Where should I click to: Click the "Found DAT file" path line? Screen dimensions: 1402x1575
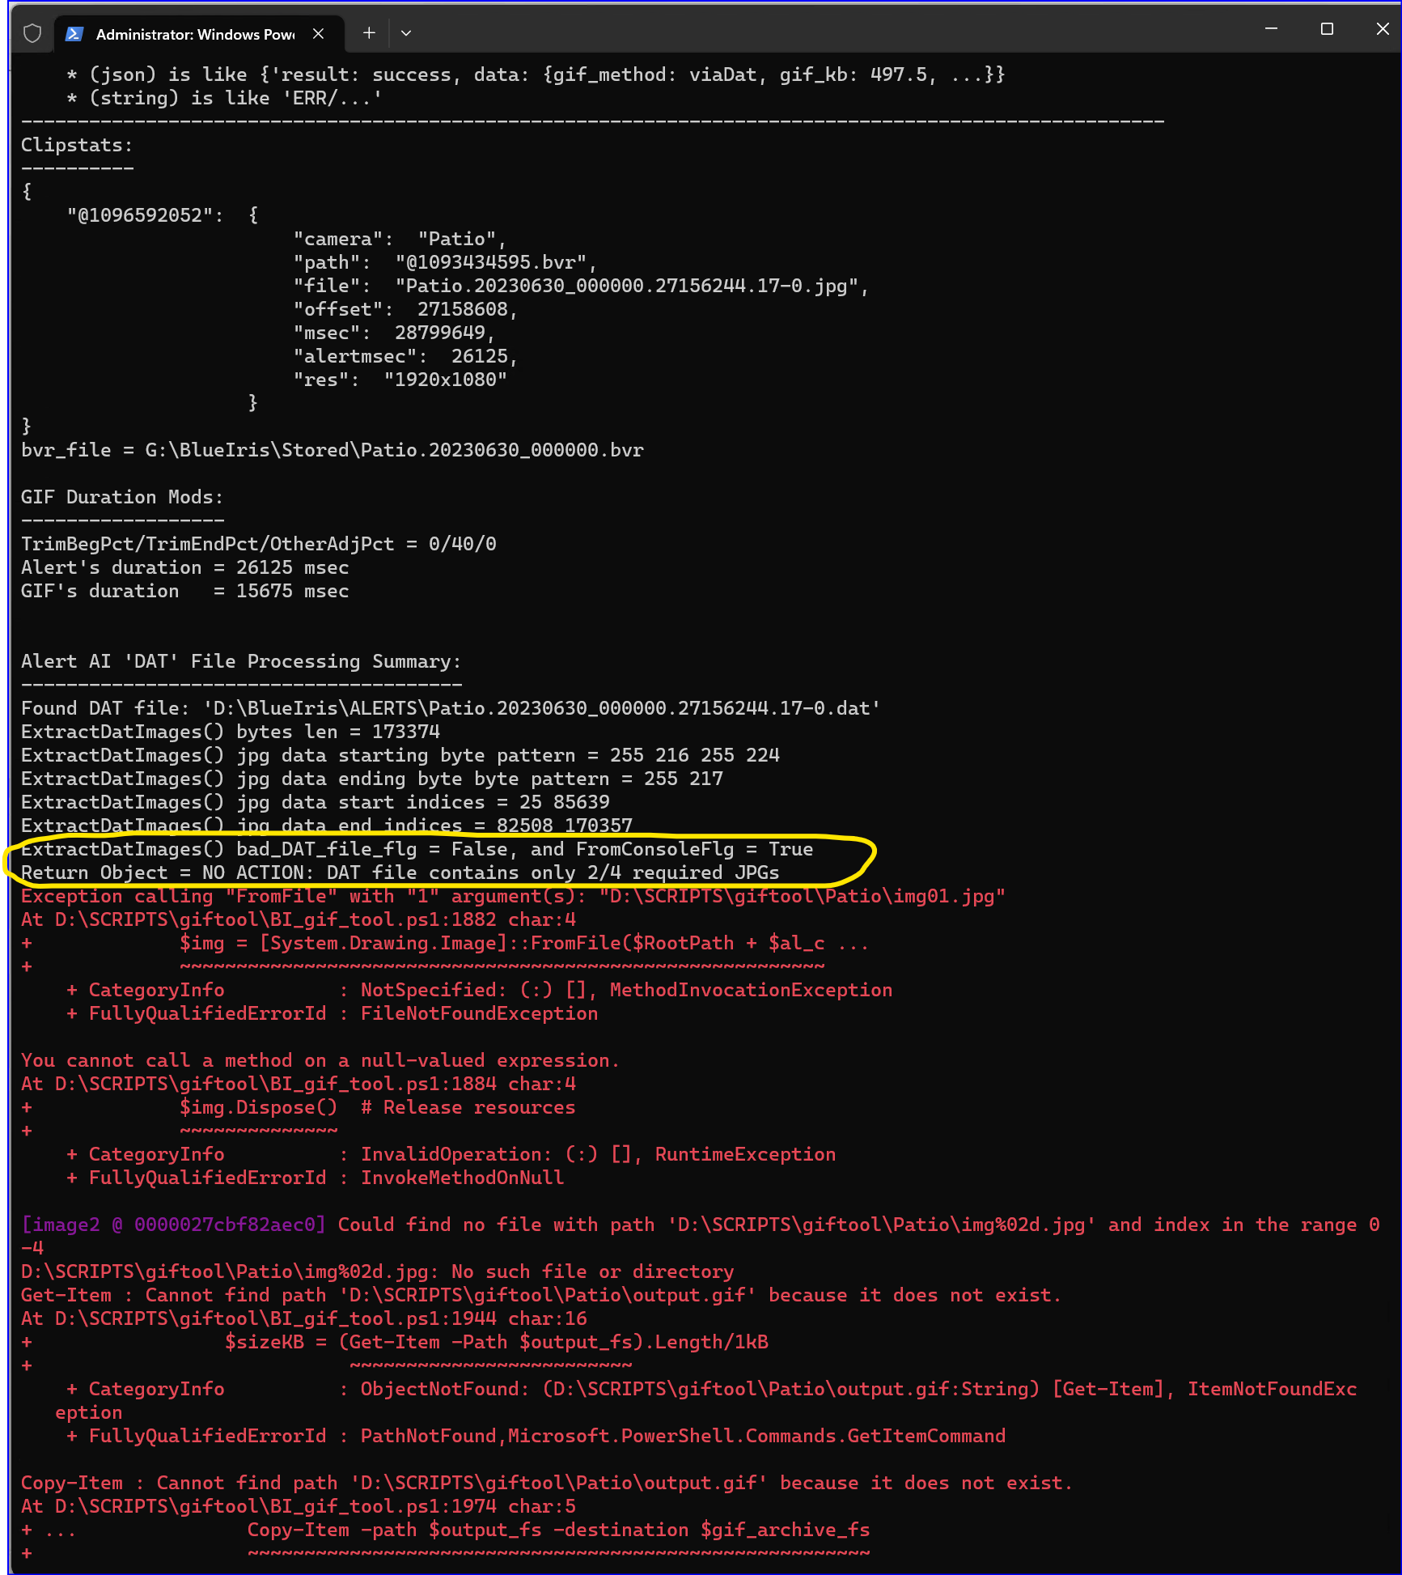tap(451, 708)
